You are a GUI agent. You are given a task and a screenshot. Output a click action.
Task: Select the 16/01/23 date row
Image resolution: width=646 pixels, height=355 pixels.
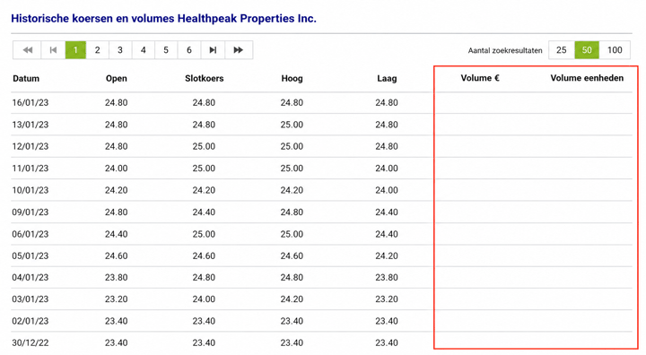tap(321, 102)
